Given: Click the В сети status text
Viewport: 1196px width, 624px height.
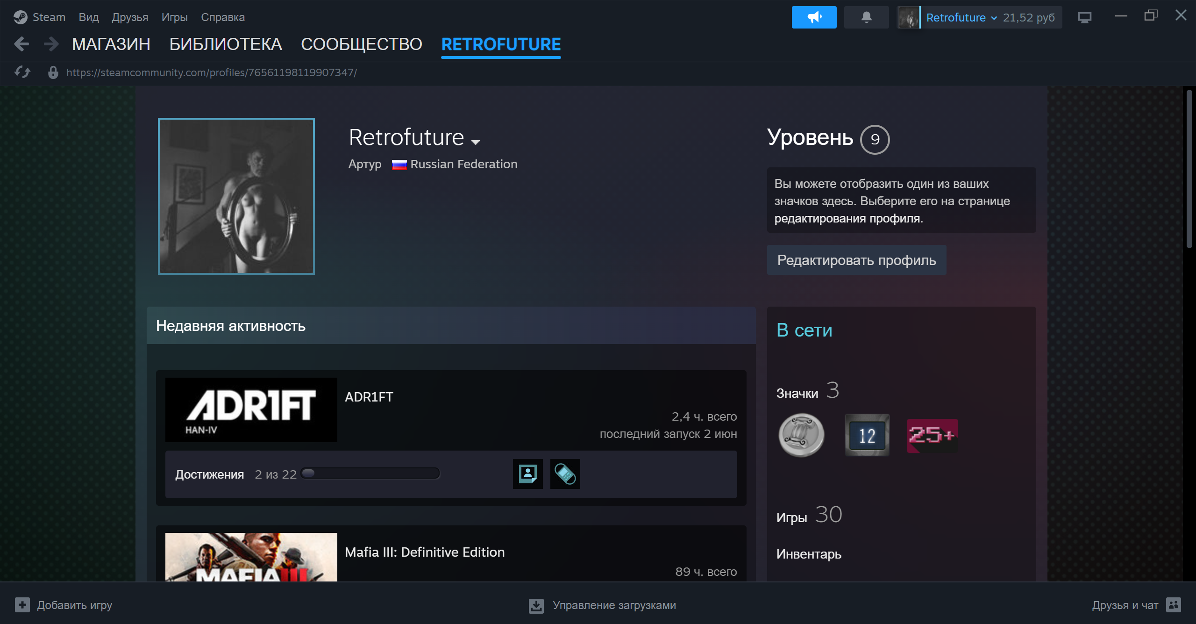Looking at the screenshot, I should [x=804, y=330].
